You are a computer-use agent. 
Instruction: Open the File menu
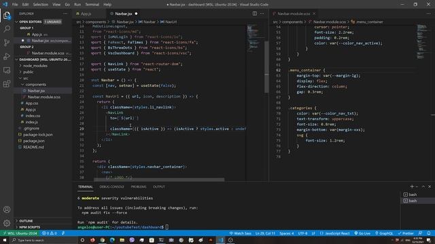(x=15, y=5)
